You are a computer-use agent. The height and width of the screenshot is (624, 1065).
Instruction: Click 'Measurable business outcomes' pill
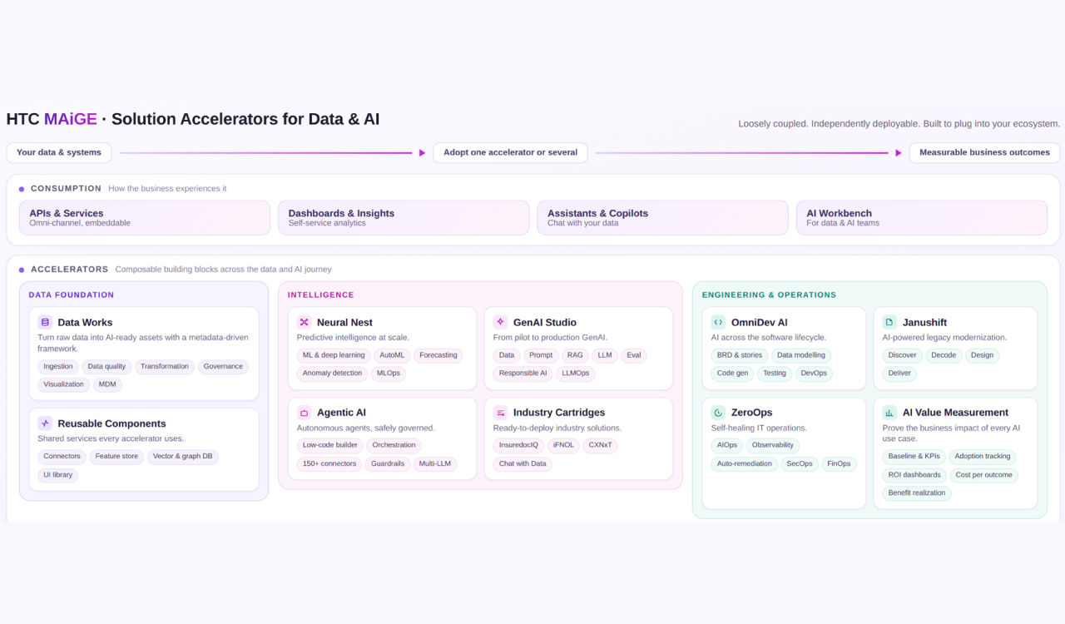click(x=985, y=152)
